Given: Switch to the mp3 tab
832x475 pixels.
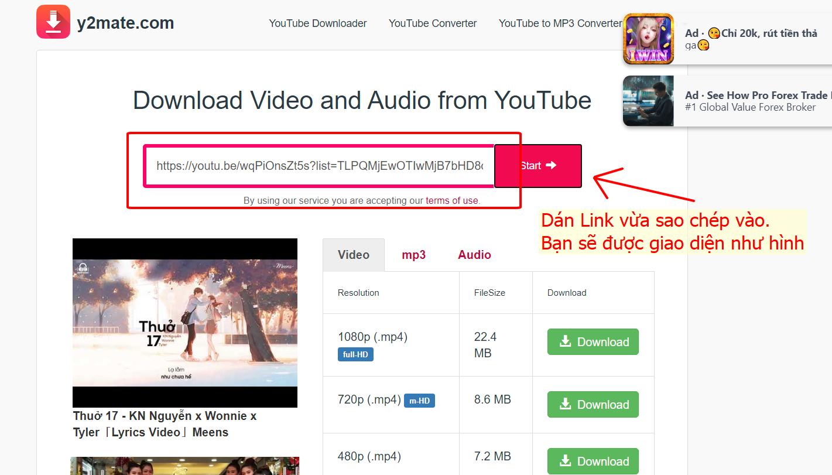Looking at the screenshot, I should tap(413, 255).
